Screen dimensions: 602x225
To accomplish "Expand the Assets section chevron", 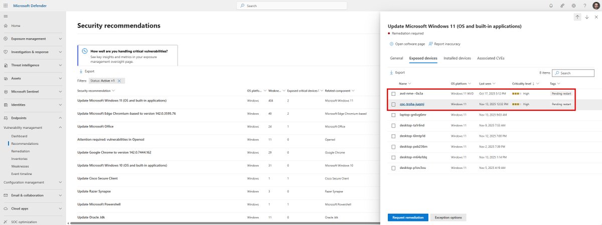I will tap(60, 78).
